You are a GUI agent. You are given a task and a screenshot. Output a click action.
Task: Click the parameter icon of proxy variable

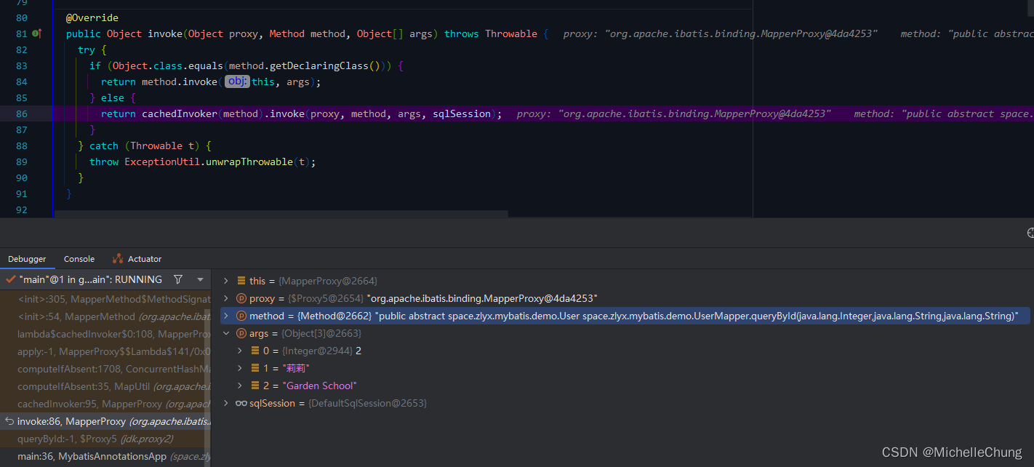(241, 298)
